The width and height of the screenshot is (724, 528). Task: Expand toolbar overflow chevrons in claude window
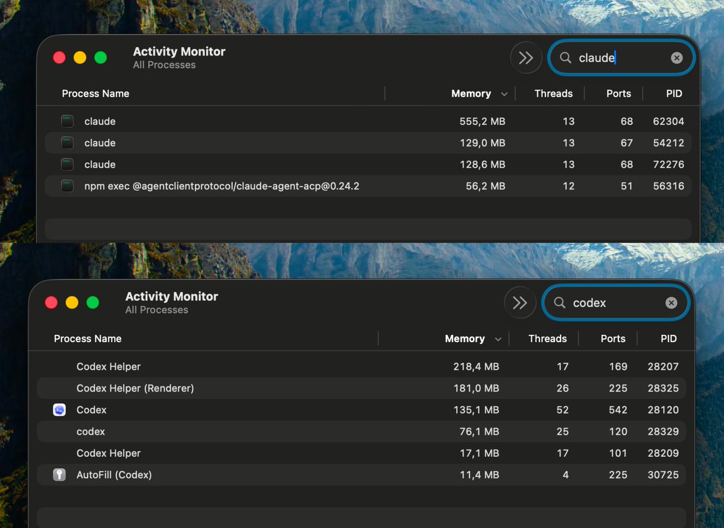pos(526,58)
